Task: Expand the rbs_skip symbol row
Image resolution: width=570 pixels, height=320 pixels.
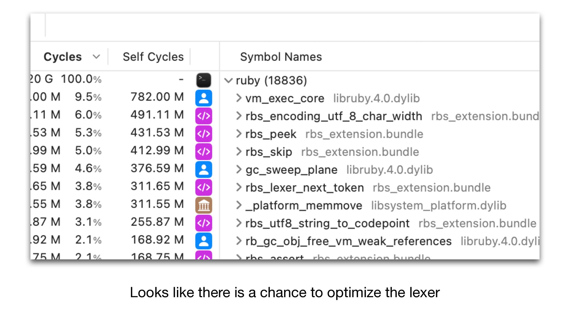Action: click(x=239, y=152)
